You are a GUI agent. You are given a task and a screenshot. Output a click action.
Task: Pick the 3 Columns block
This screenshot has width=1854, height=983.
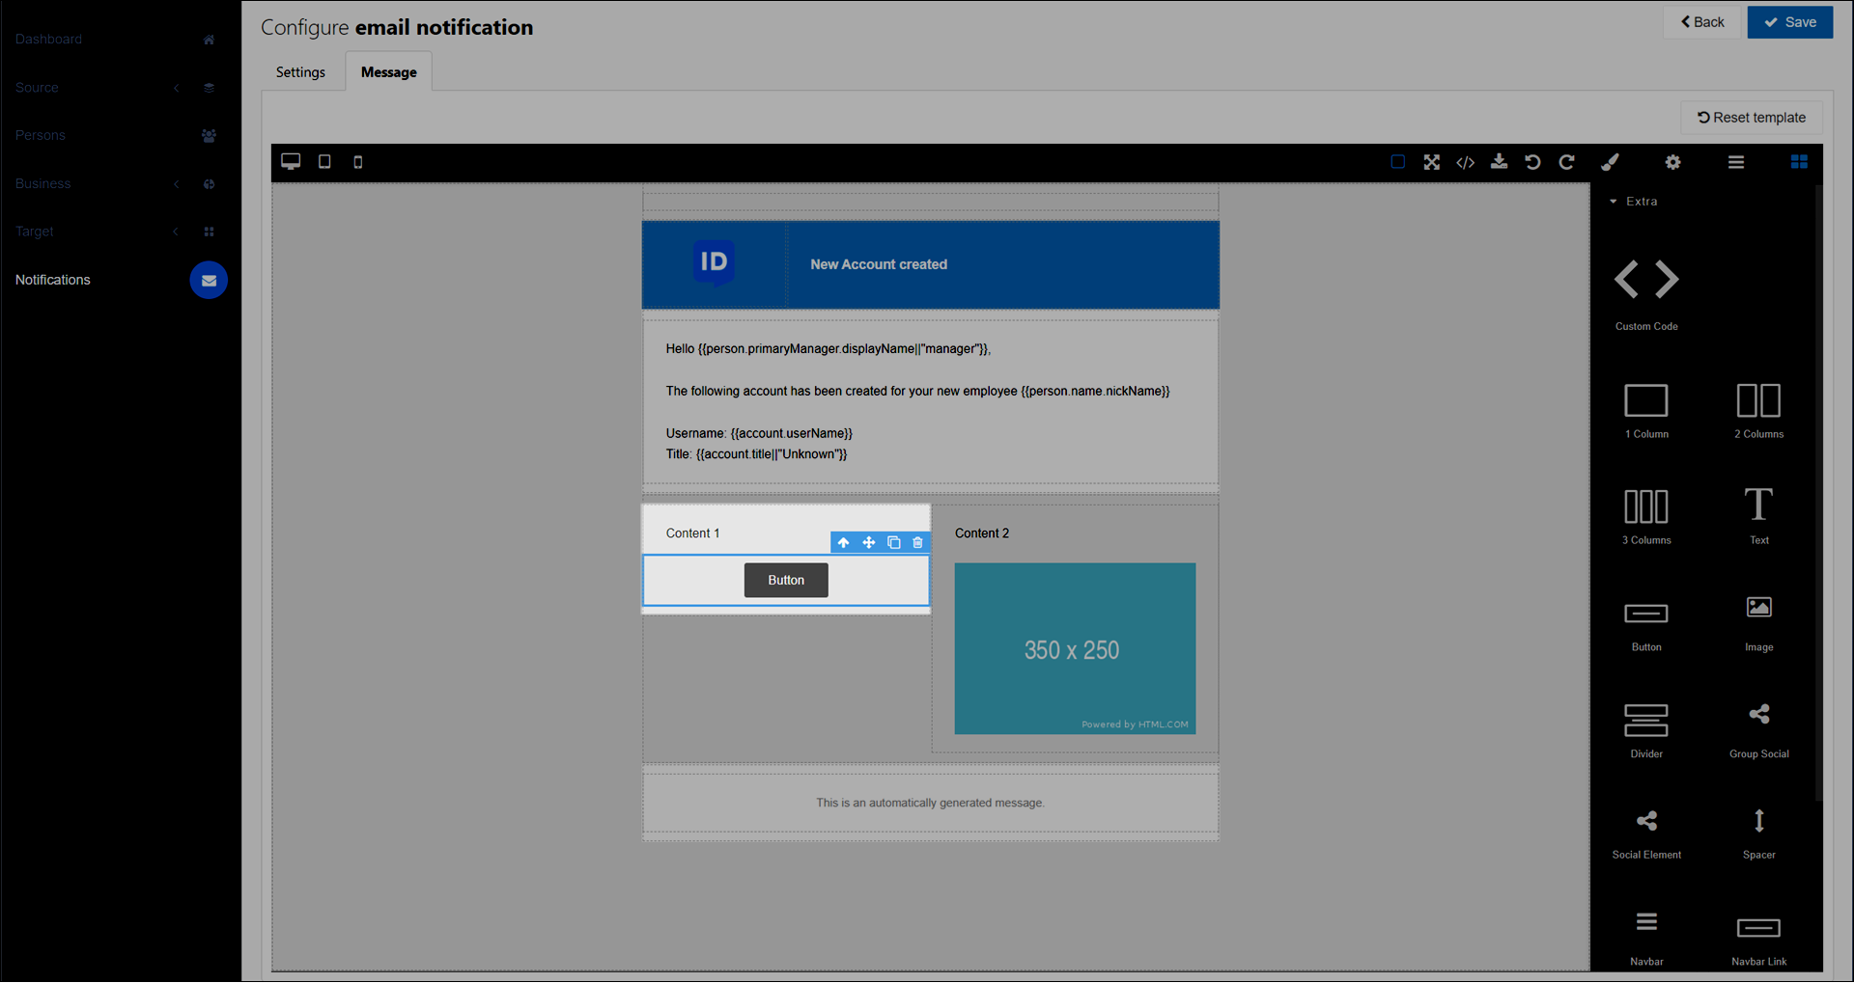coord(1646,516)
